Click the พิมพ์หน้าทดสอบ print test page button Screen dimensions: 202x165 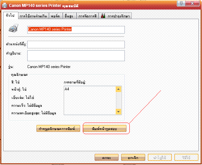point(104,129)
